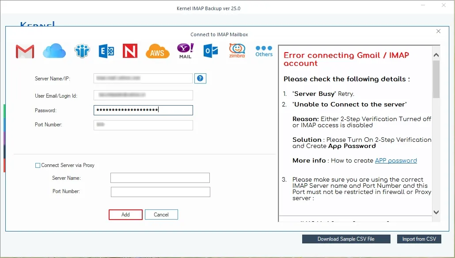Pick the Yahoo Mail icon

point(186,51)
